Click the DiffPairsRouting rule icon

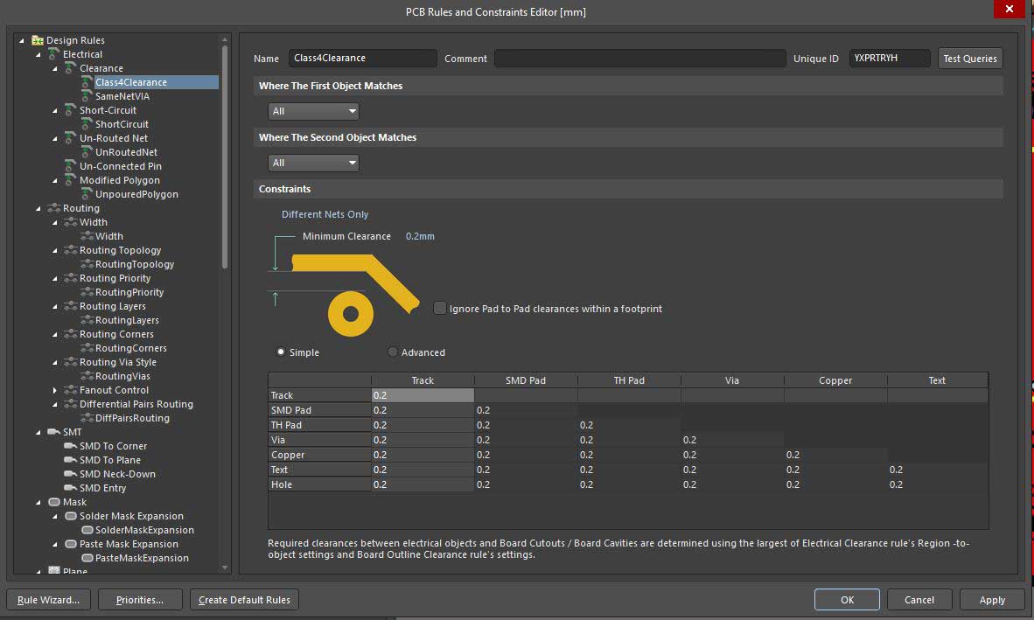click(87, 418)
